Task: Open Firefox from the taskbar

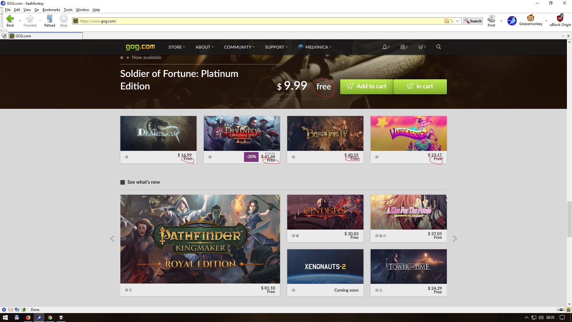Action: click(x=28, y=318)
